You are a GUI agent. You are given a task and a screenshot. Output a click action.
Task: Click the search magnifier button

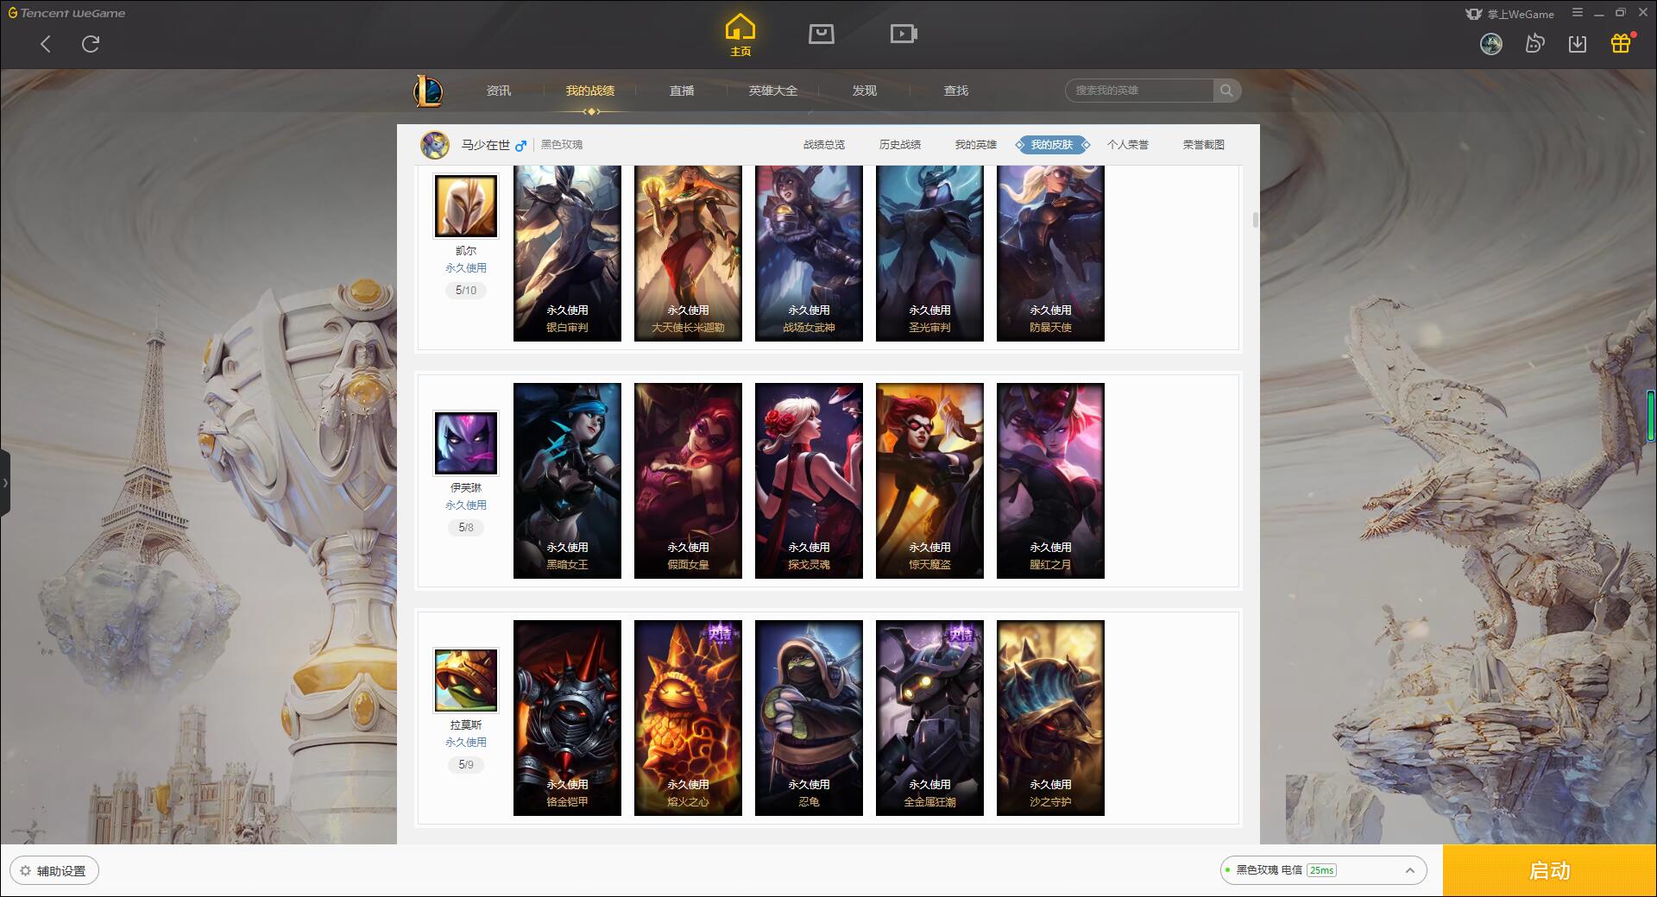click(1226, 91)
